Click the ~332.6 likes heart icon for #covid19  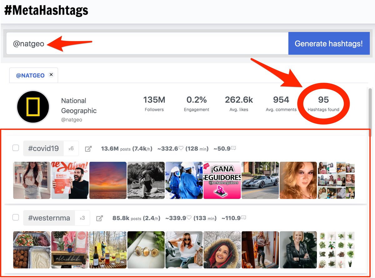181,148
